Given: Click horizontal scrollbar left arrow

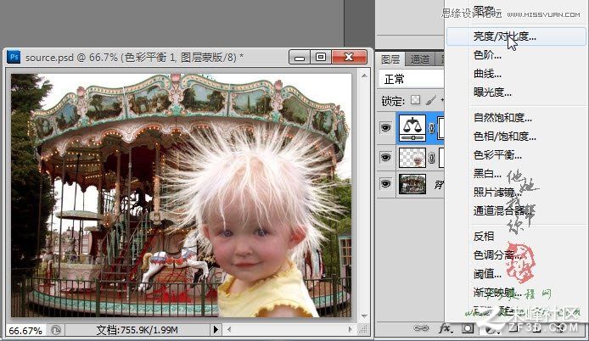Looking at the screenshot, I should (229, 330).
